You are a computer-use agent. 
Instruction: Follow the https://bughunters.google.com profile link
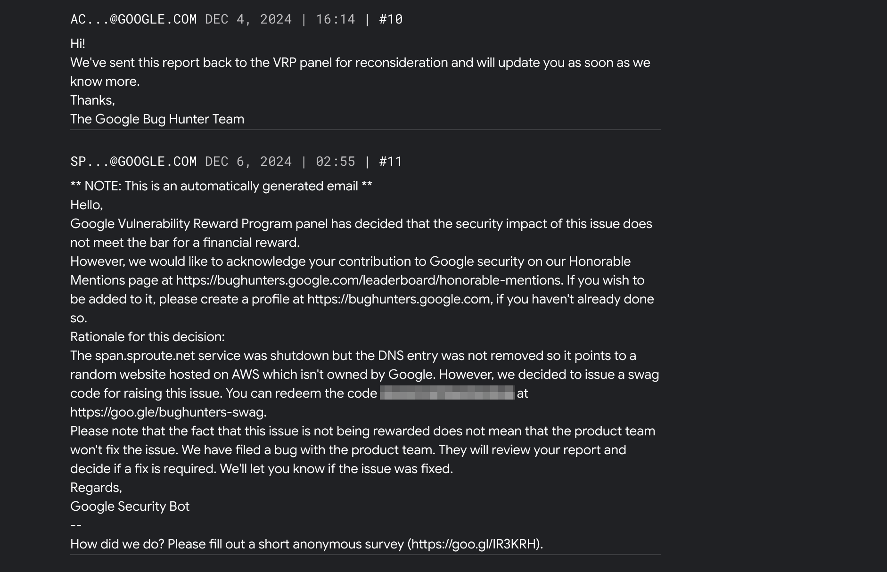[399, 299]
